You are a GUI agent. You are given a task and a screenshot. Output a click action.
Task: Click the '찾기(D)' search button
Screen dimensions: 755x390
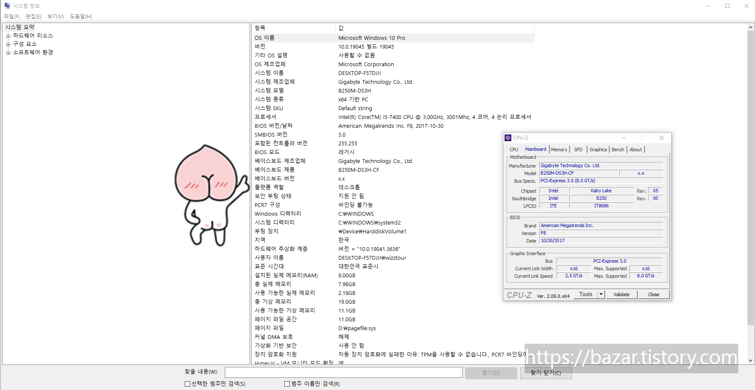click(x=491, y=373)
